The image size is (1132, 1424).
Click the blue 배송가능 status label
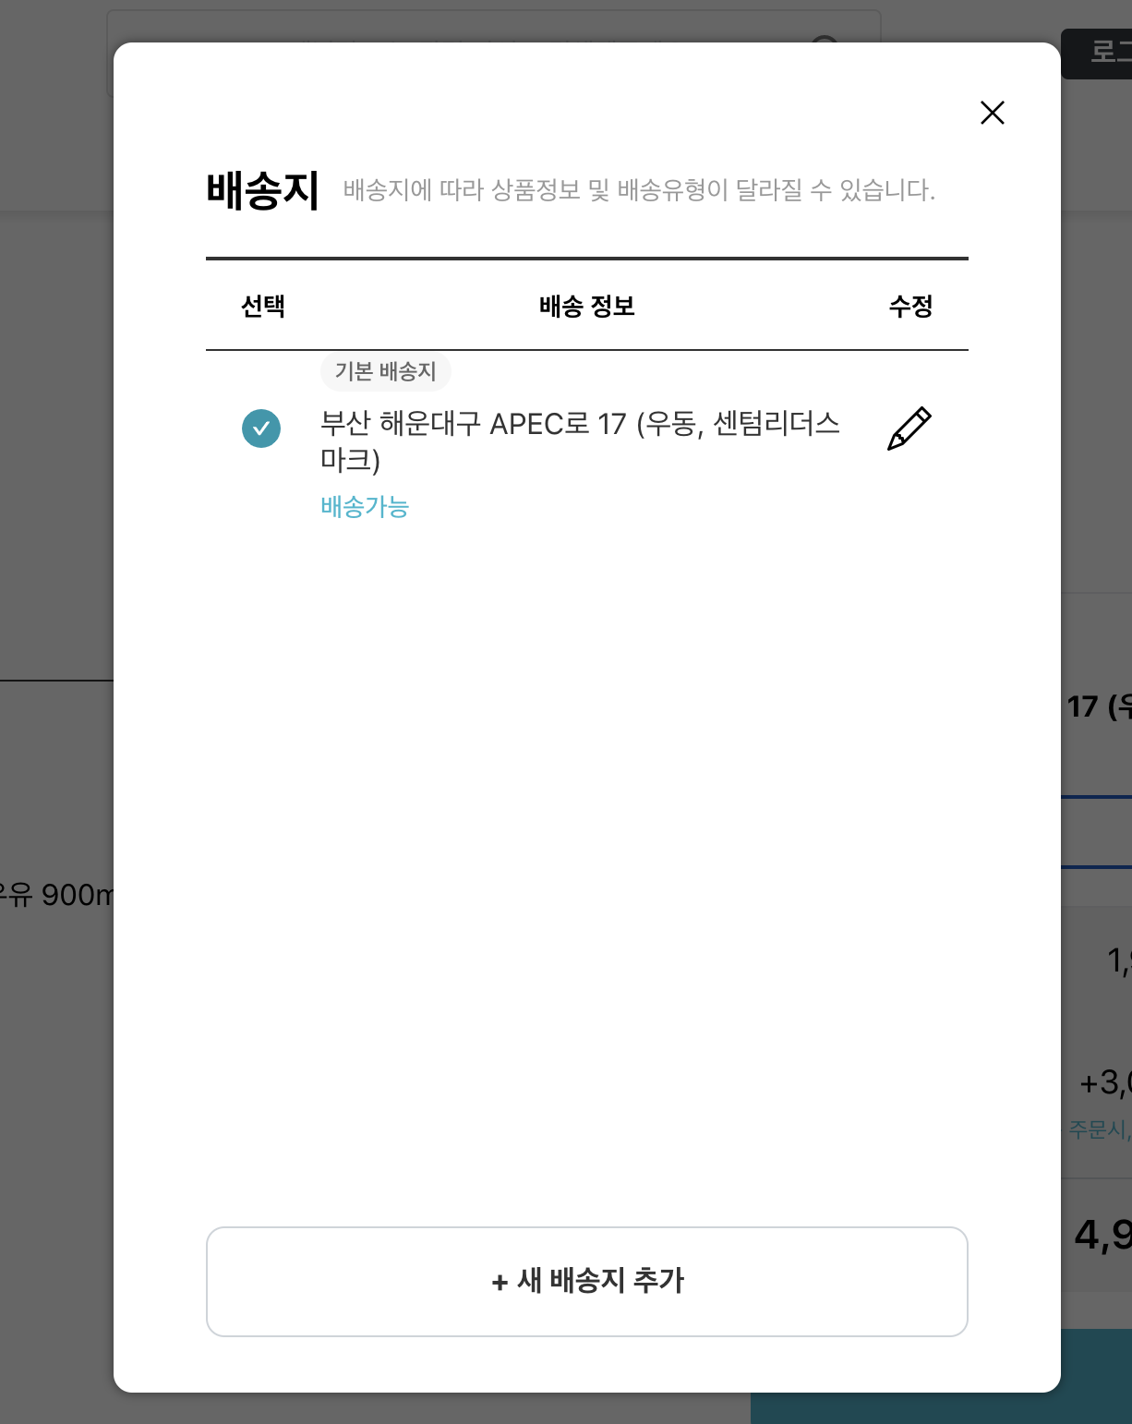click(x=365, y=507)
